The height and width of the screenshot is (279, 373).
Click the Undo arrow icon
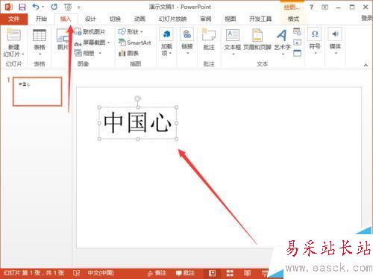click(x=36, y=7)
